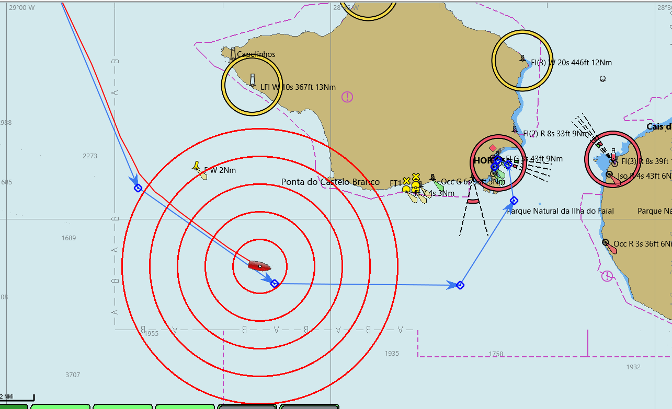Click the Fl(2) R 8s beacon symbol
This screenshot has width=672, height=409.
tap(515, 129)
